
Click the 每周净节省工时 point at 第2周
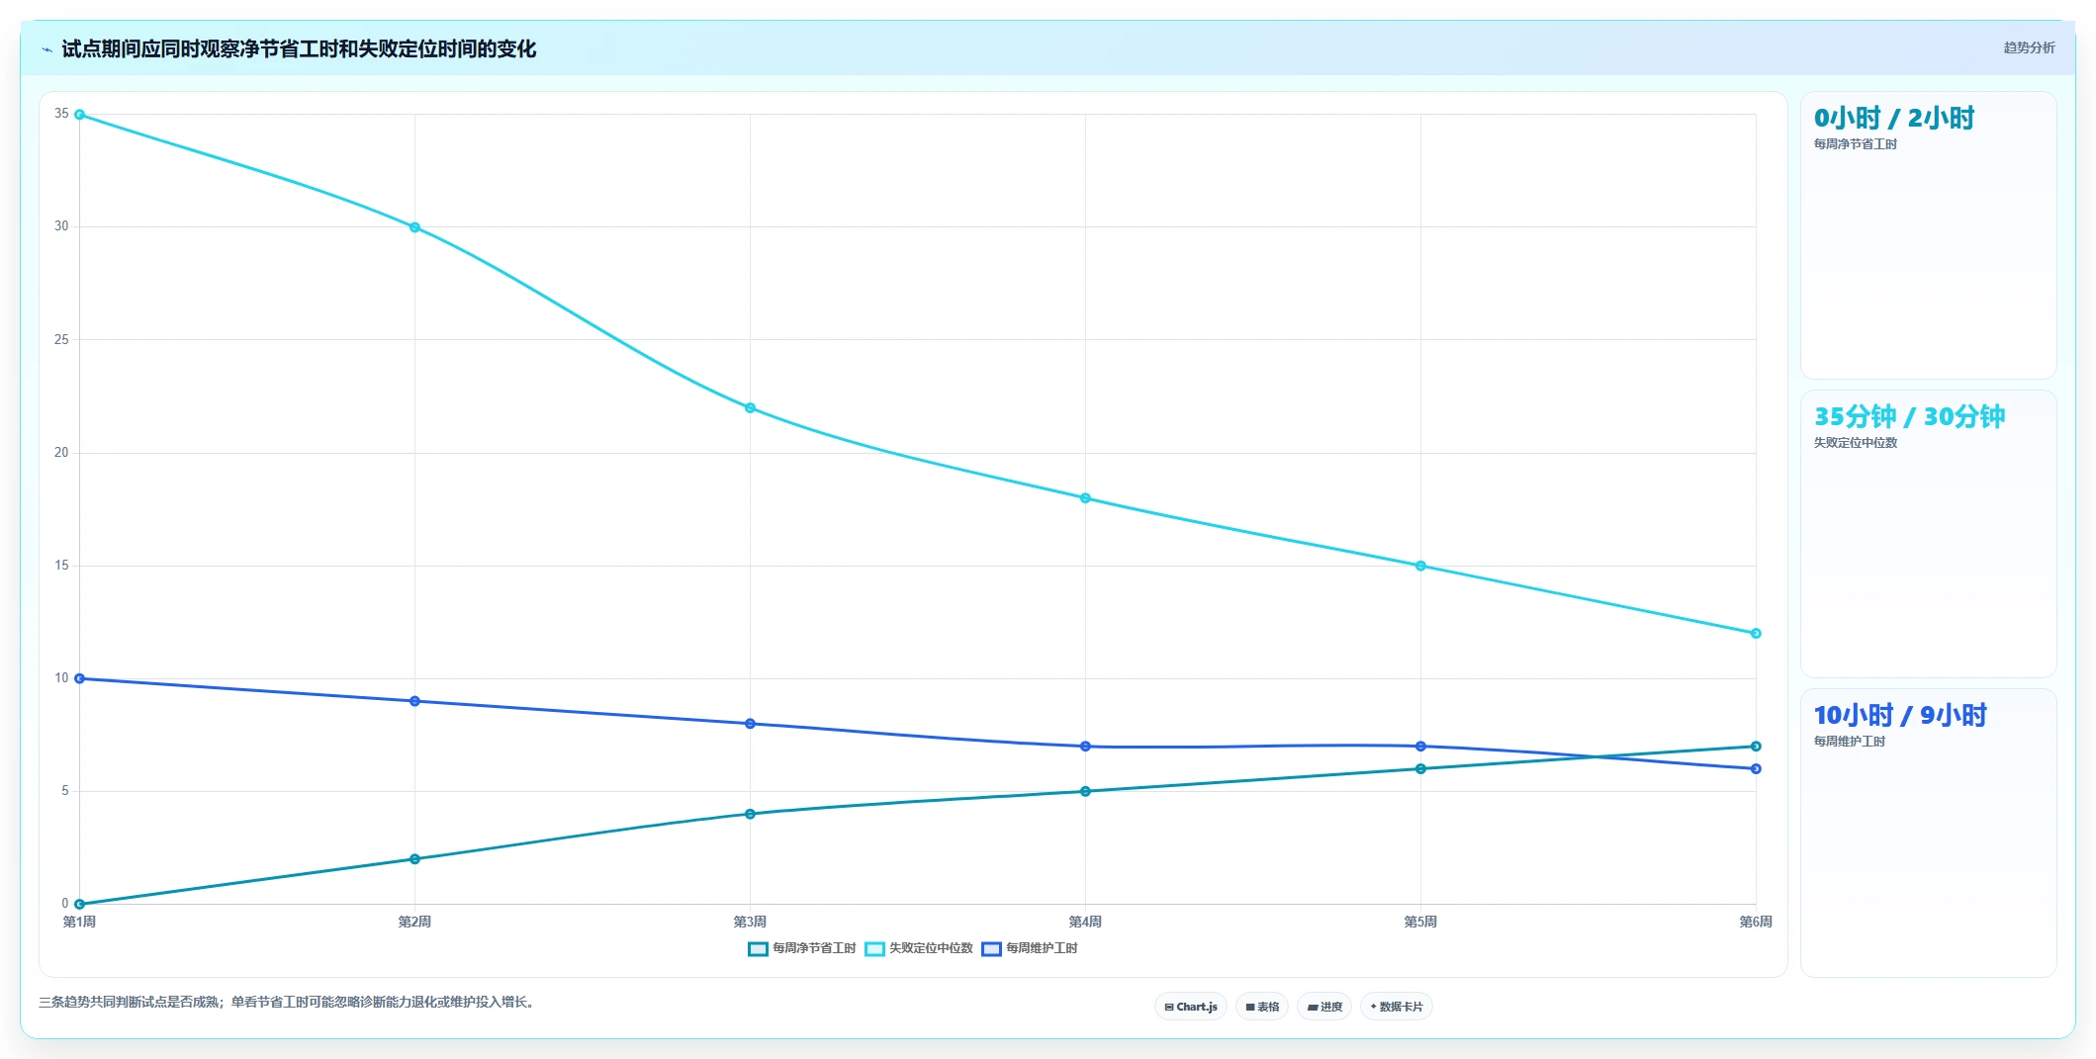(414, 859)
